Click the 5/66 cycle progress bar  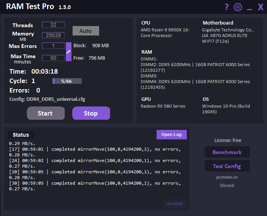click(67, 81)
